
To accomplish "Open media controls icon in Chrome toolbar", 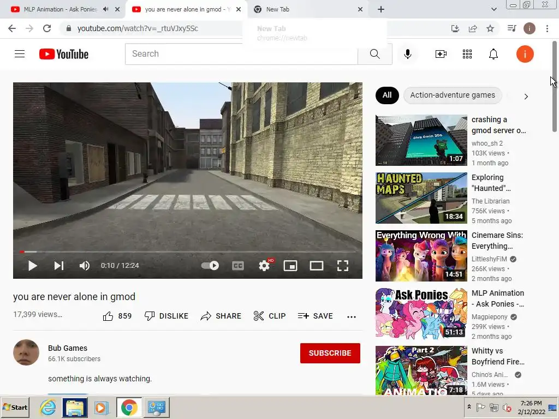I will click(512, 28).
